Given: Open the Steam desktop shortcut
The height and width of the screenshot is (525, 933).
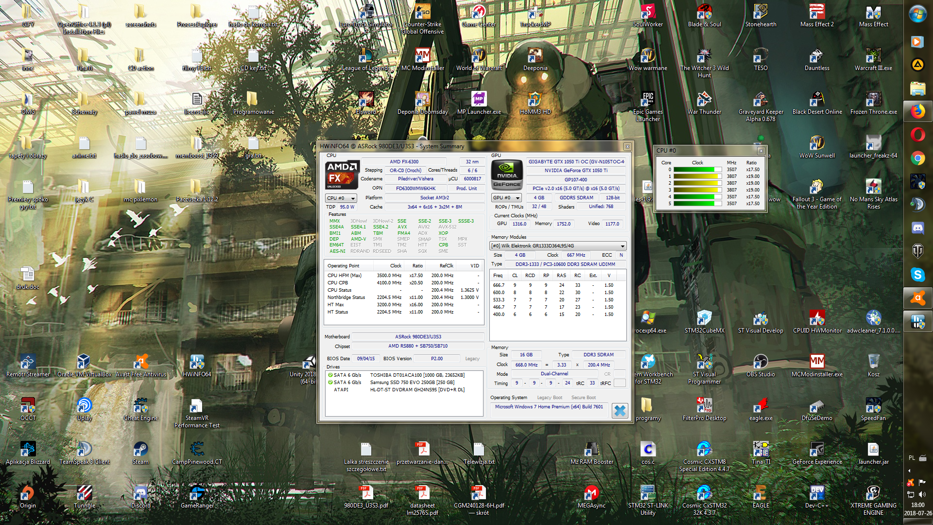Looking at the screenshot, I should (140, 453).
